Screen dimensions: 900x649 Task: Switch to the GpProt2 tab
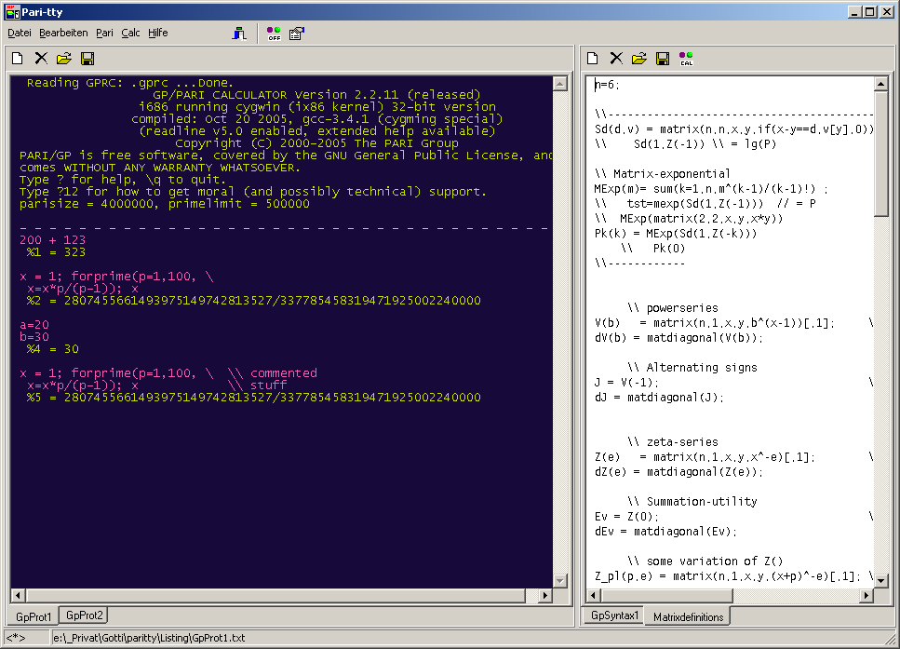[x=85, y=615]
